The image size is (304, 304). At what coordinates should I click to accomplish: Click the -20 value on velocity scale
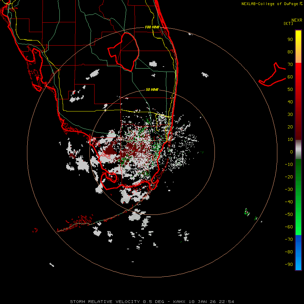click(x=289, y=177)
